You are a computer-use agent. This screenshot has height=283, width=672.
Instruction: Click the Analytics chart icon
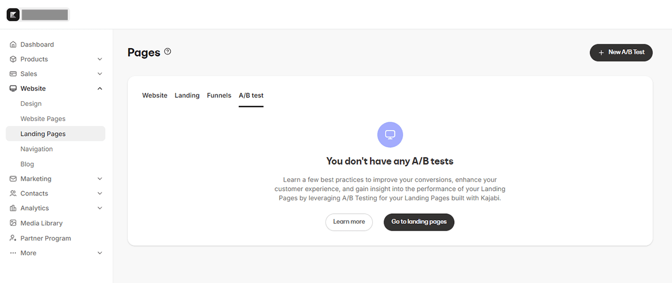click(13, 208)
